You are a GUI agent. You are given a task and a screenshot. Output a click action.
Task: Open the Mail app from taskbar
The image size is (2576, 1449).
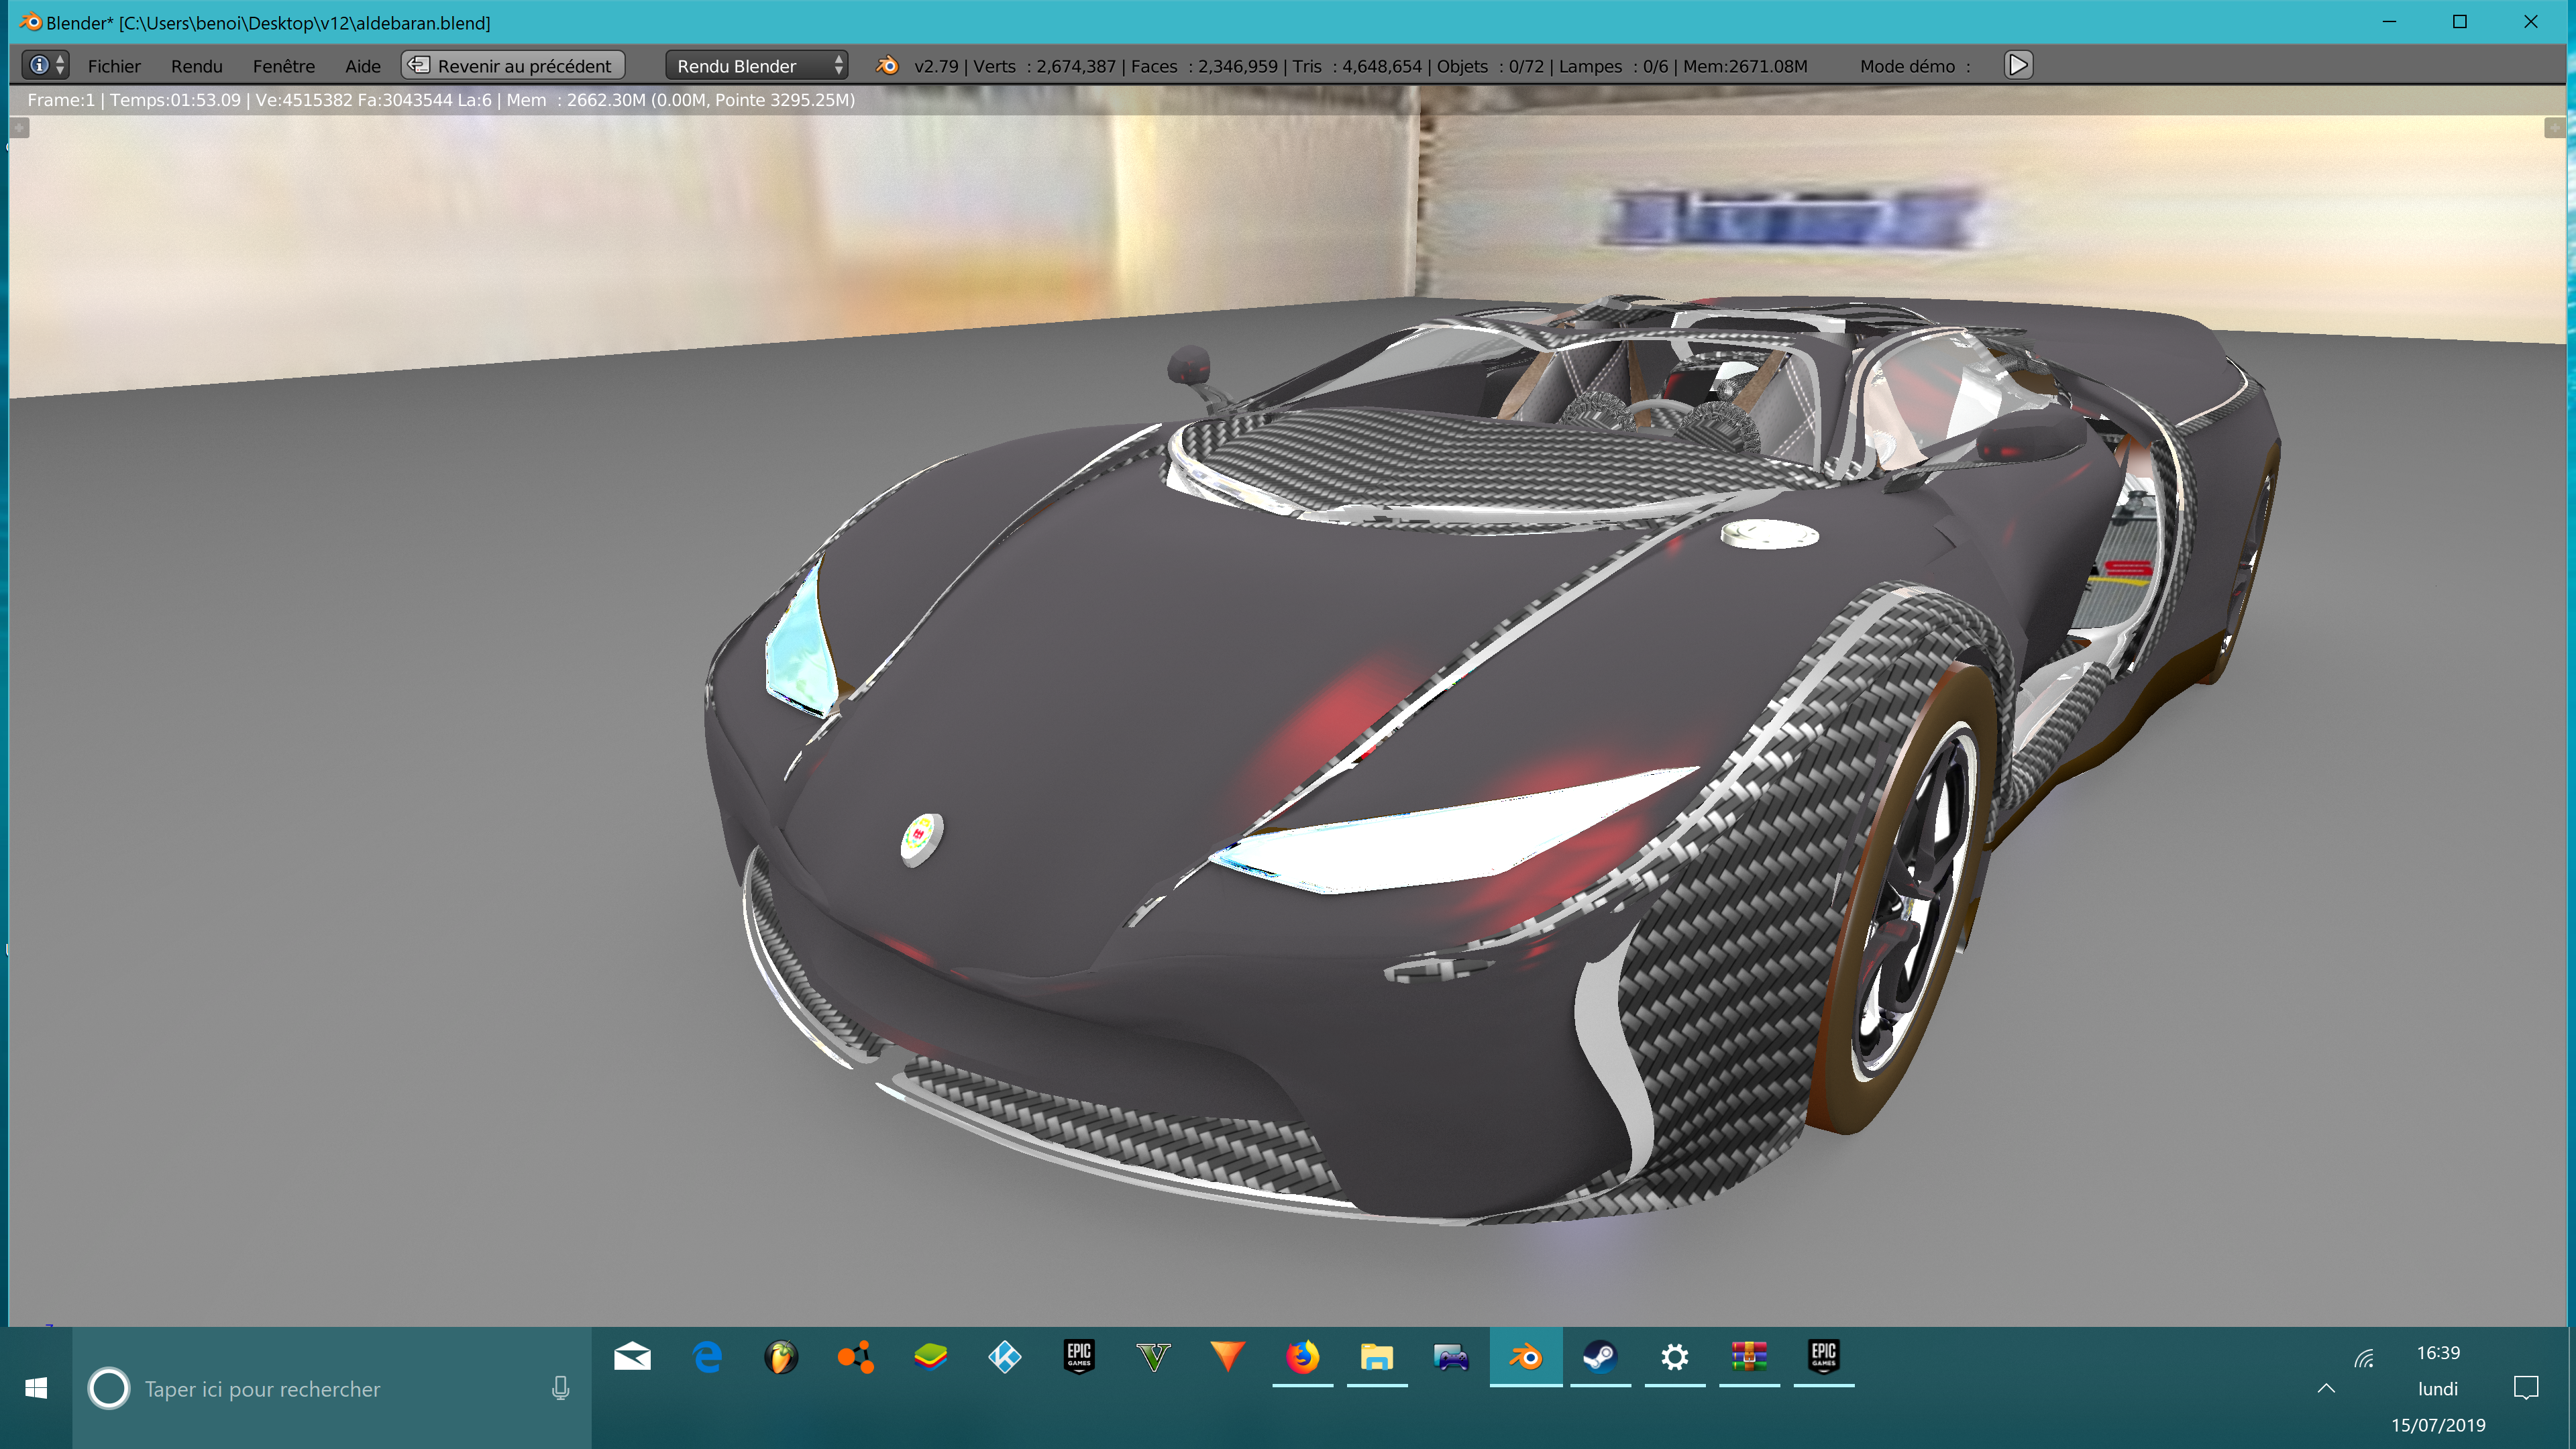pyautogui.click(x=632, y=1357)
